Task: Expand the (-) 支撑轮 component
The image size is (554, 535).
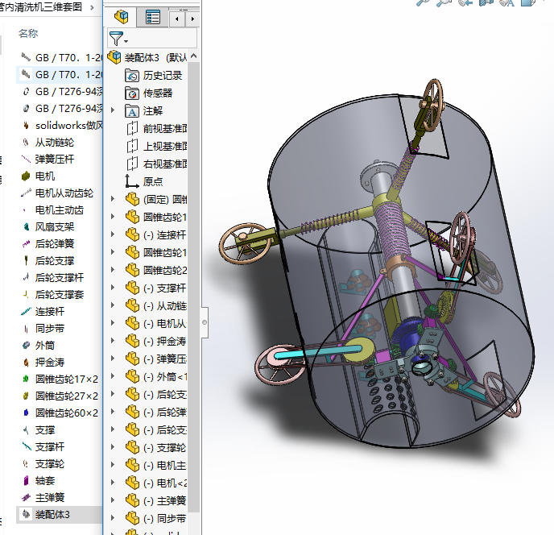Action: [x=113, y=447]
